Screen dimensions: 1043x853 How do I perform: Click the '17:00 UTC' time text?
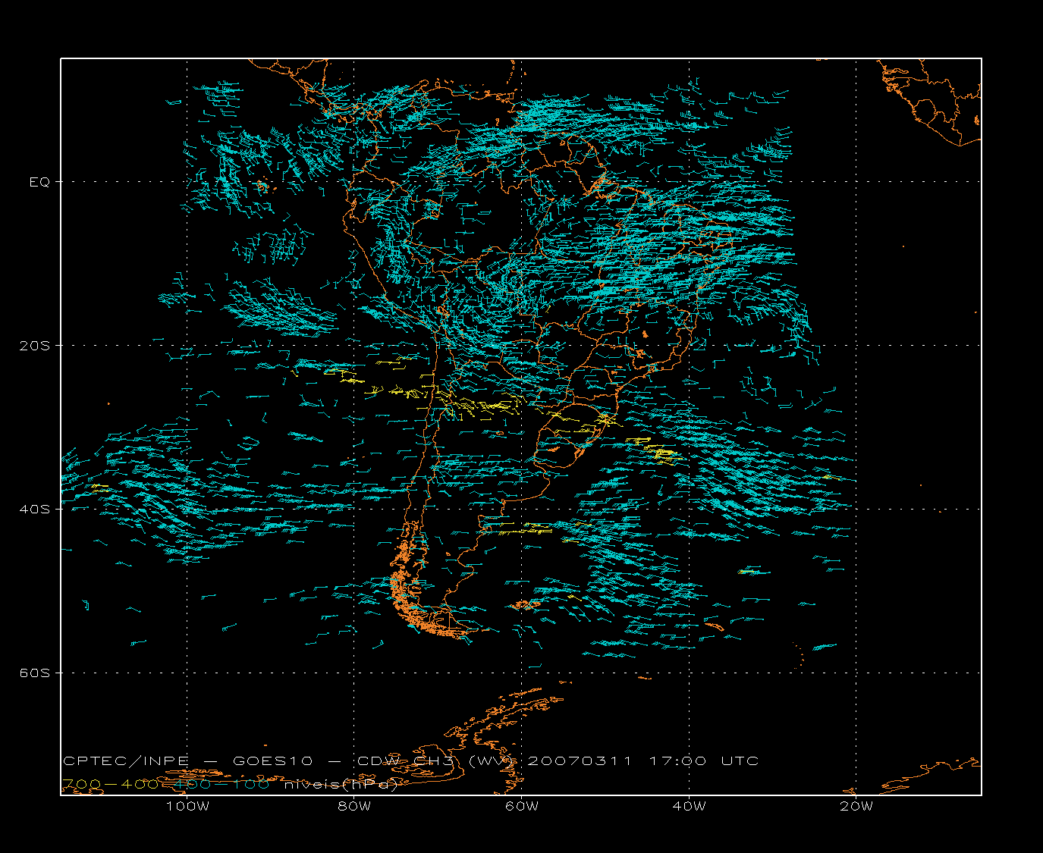703,760
